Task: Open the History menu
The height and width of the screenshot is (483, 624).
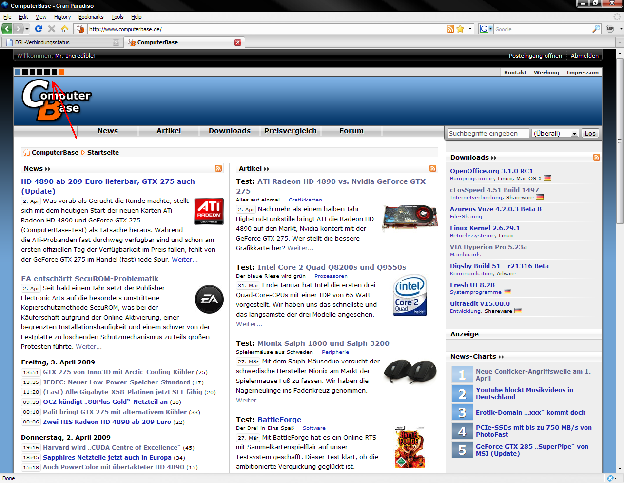Action: (62, 17)
